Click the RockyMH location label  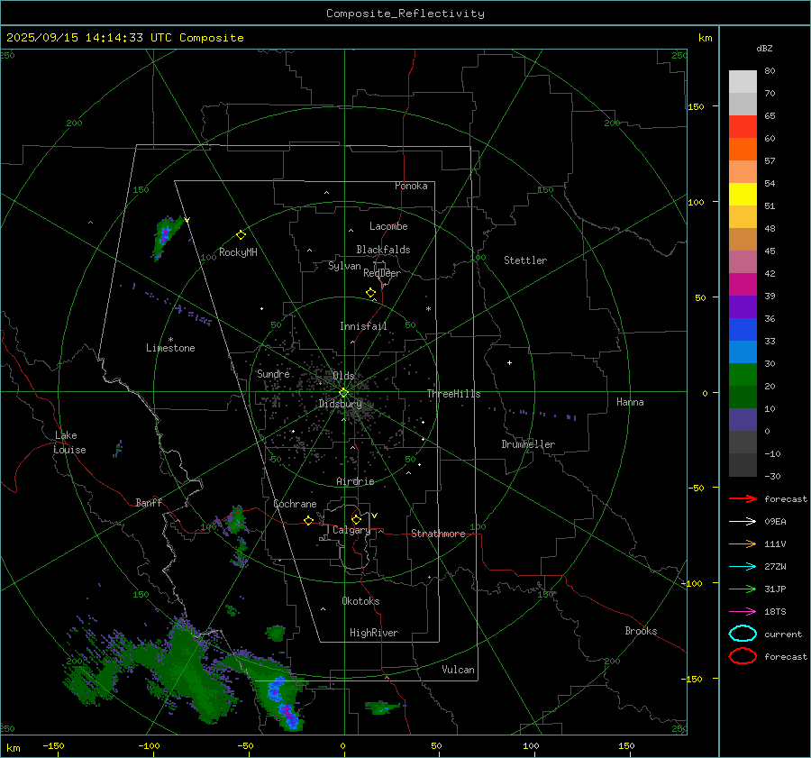pos(238,252)
